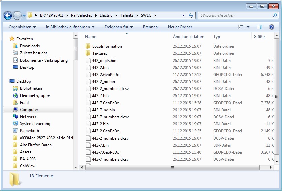Expand hidden path chevrons at breadcrumb start
This screenshot has height=191, width=282.
36,15
